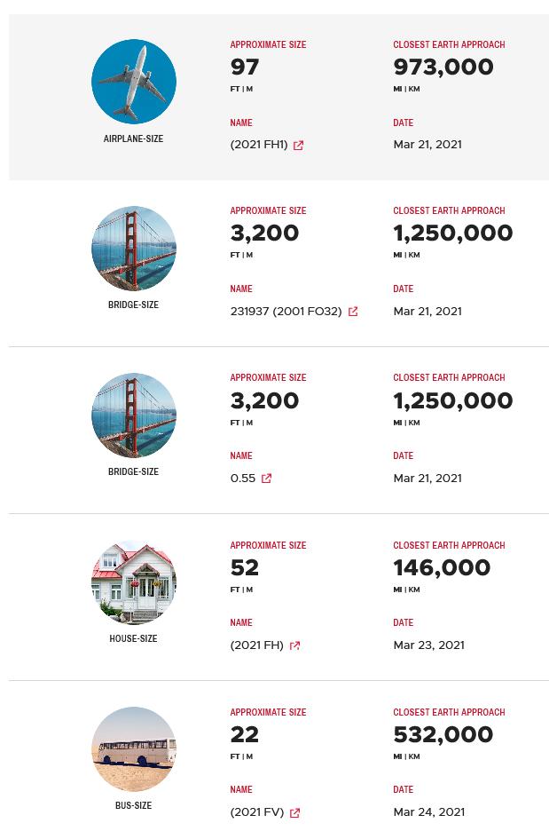Select FT unit under bus-size 22
The height and width of the screenshot is (839, 549).
(235, 756)
